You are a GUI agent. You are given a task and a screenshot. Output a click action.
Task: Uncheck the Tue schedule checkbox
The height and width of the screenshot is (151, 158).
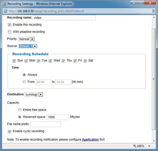pos(38,61)
